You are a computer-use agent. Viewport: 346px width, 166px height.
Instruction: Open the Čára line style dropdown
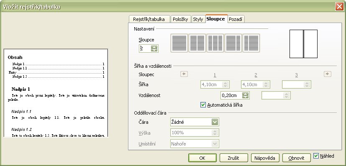tap(215, 122)
